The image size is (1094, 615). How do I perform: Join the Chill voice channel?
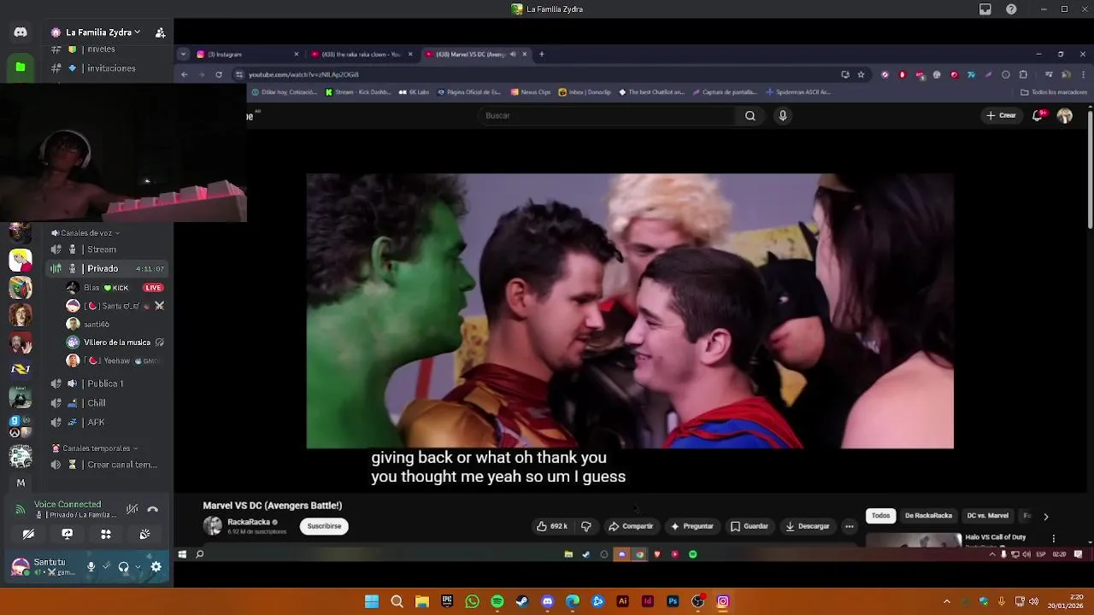[x=107, y=403]
